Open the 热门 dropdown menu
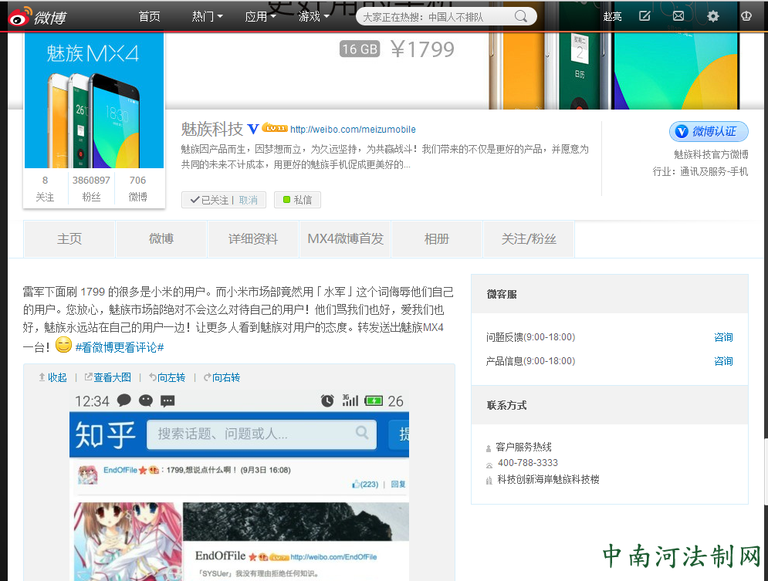 pos(207,17)
